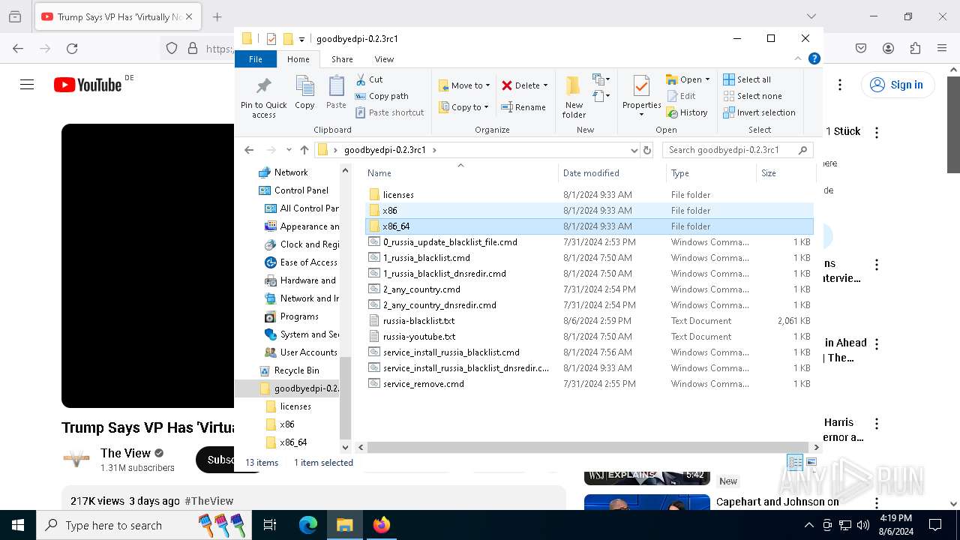This screenshot has height=540, width=960.
Task: Expand the Open button dropdown arrow
Action: click(707, 79)
